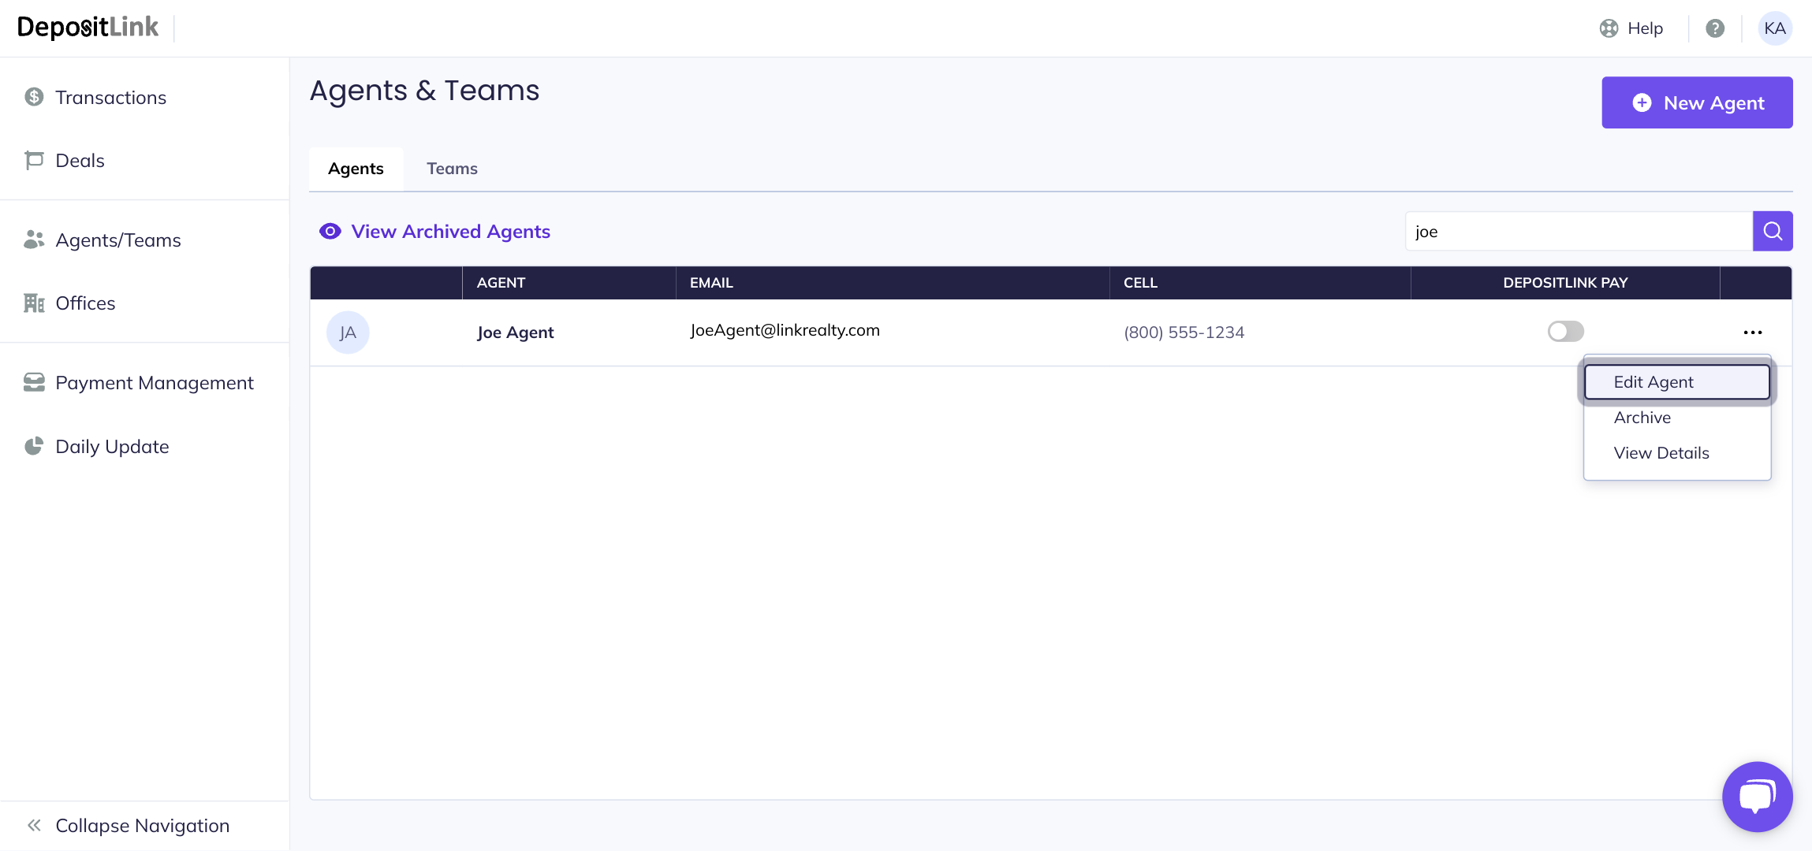Open the KA user avatar menu
Screen dimensions: 1812x851
click(x=1775, y=28)
